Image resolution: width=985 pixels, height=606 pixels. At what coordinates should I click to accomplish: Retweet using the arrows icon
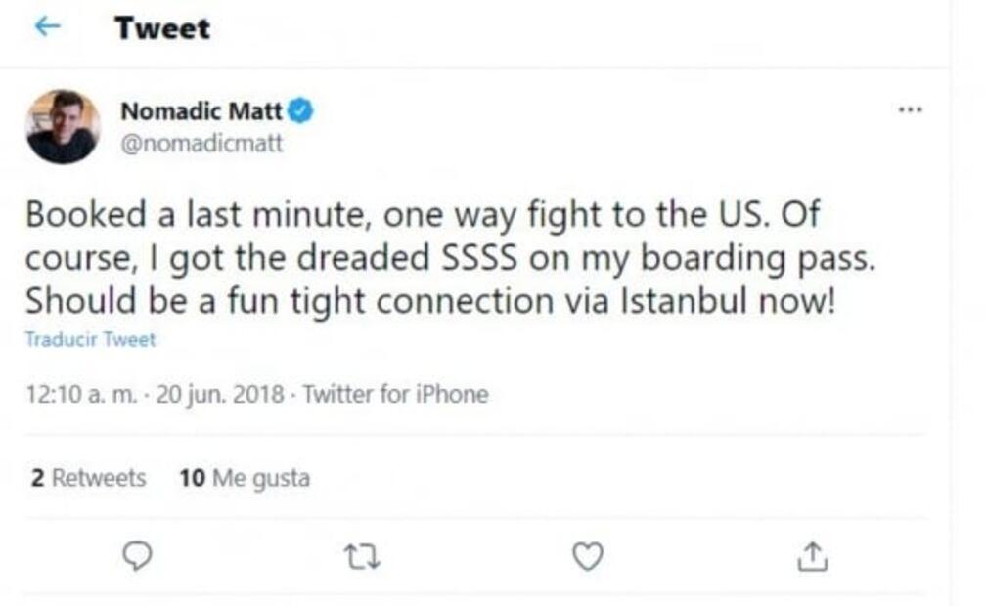tap(363, 557)
